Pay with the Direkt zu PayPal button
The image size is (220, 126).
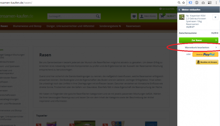coord(205,54)
